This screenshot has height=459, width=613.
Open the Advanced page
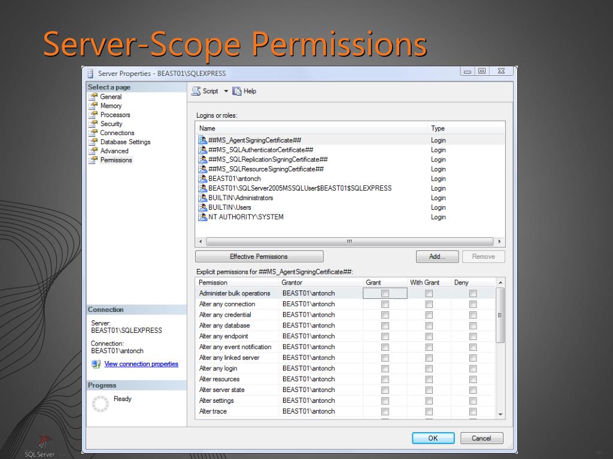(x=114, y=151)
